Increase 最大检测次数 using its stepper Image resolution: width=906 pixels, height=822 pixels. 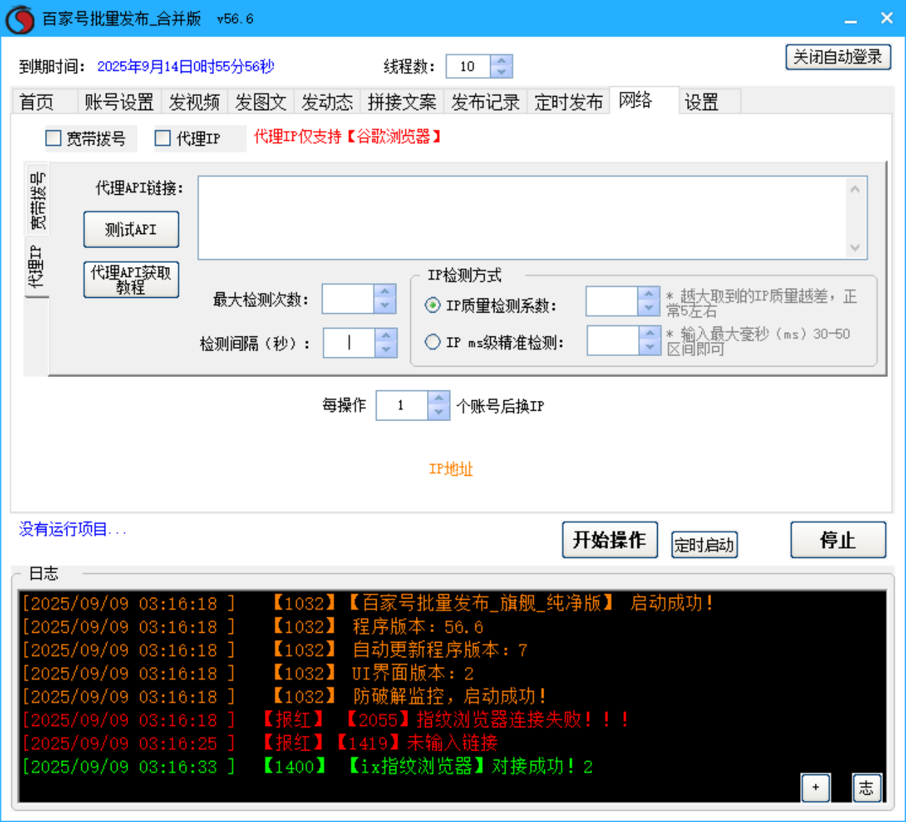click(x=384, y=292)
